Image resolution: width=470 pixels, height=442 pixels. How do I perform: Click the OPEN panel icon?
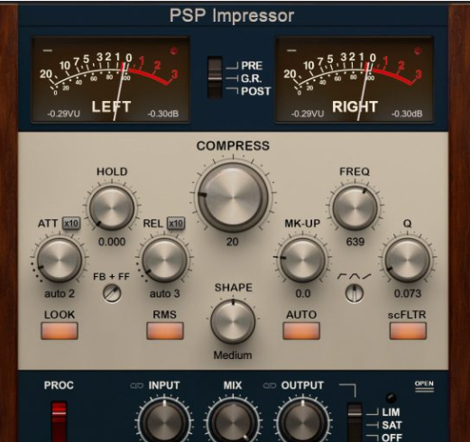click(x=424, y=387)
